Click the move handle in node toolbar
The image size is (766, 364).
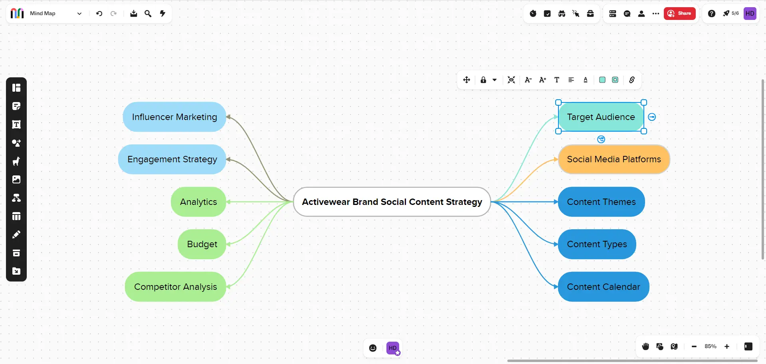466,80
